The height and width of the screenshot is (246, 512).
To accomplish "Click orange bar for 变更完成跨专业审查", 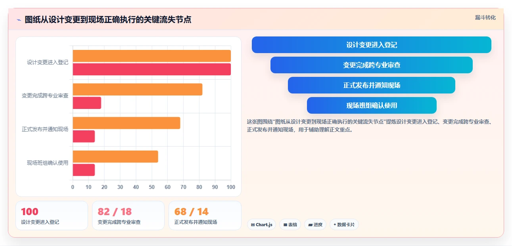I will 137,90.
